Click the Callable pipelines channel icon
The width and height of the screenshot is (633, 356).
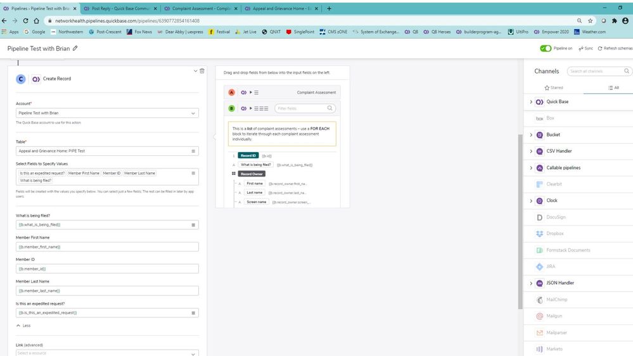(539, 168)
